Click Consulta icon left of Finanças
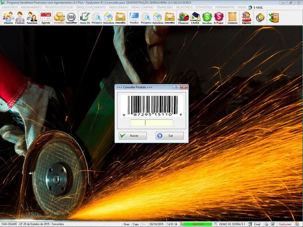The width and height of the screenshot is (303, 227). click(170, 18)
